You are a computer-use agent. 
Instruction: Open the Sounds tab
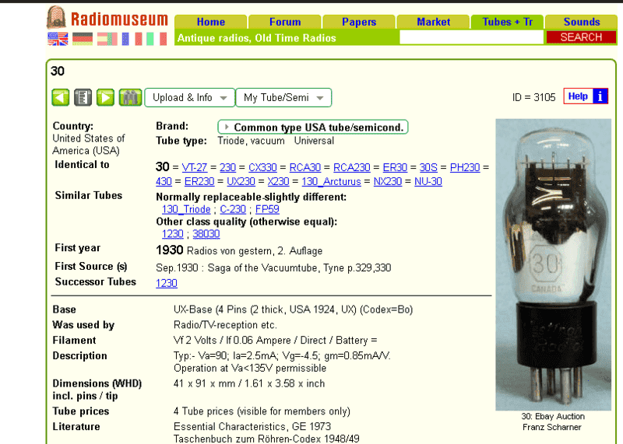point(581,22)
